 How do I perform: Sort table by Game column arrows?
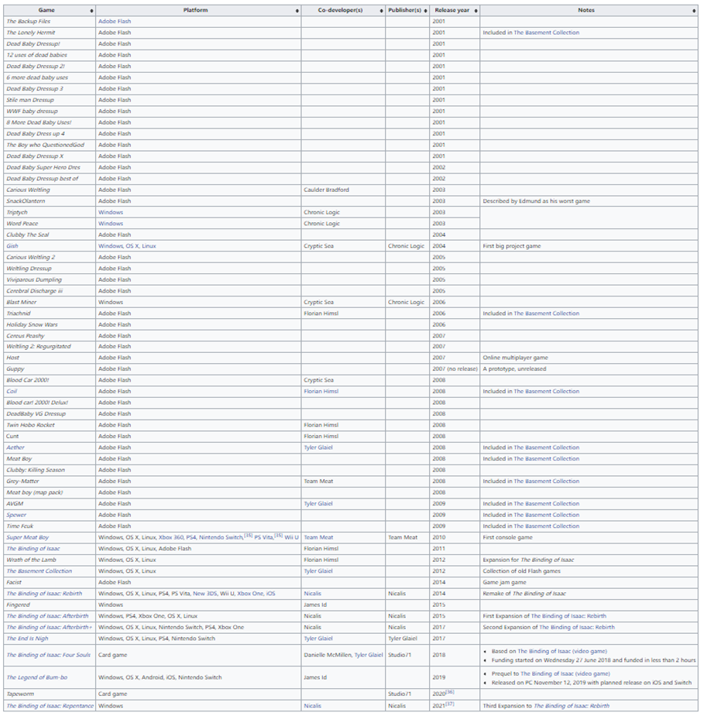click(92, 11)
